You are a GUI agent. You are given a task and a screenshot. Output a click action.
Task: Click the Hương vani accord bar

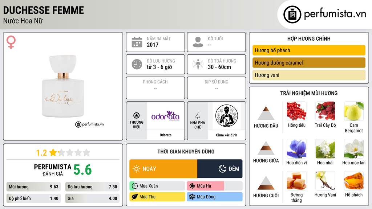[309, 75]
